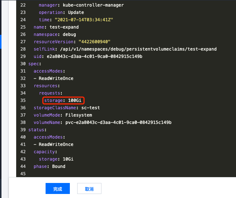This screenshot has width=236, height=198.
Task: Click the phase: Bound line
Action: [x=49, y=166]
